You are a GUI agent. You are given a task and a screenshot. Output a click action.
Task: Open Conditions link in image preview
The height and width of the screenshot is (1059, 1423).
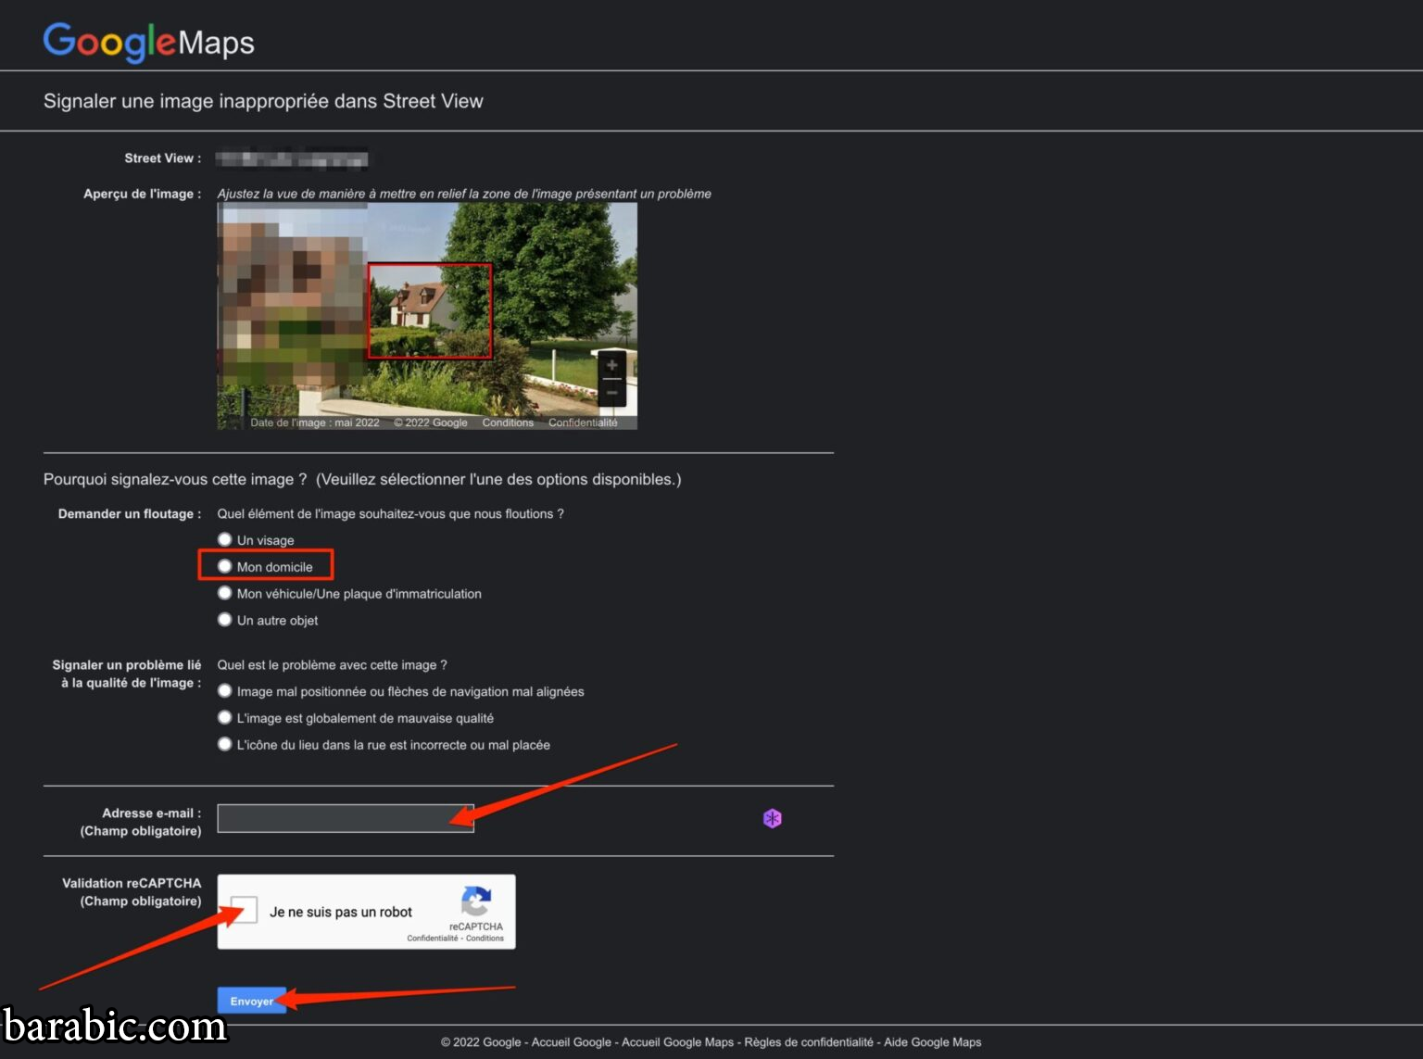click(508, 422)
